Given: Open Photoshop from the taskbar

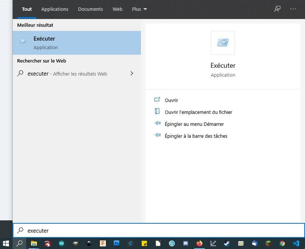Looking at the screenshot, I should pyautogui.click(x=117, y=243).
